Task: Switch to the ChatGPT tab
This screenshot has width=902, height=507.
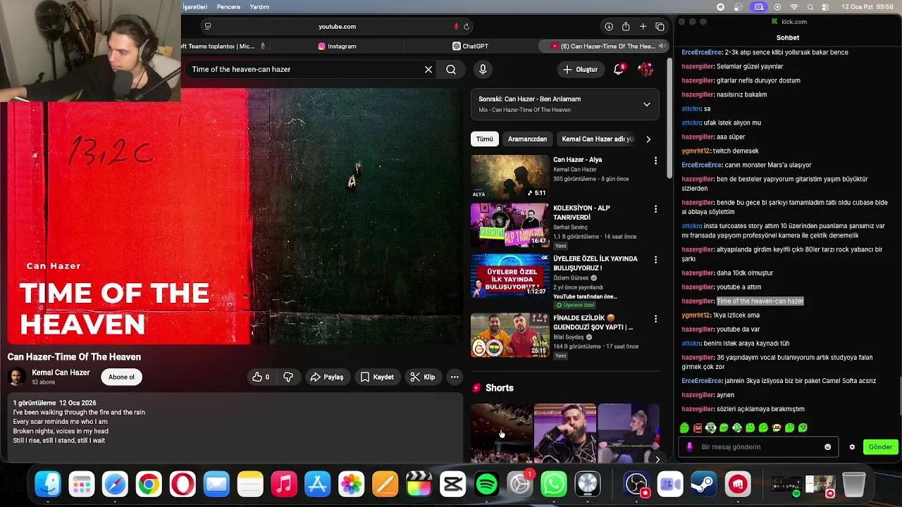Action: point(470,46)
